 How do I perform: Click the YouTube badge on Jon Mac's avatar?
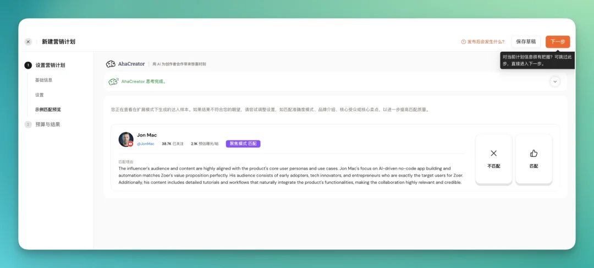(x=131, y=144)
